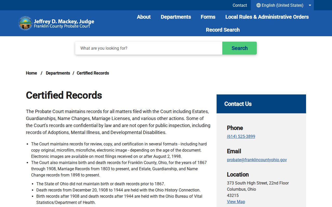The image size is (332, 207).
Task: Expand the language dropdown arrow
Action: click(x=310, y=5)
